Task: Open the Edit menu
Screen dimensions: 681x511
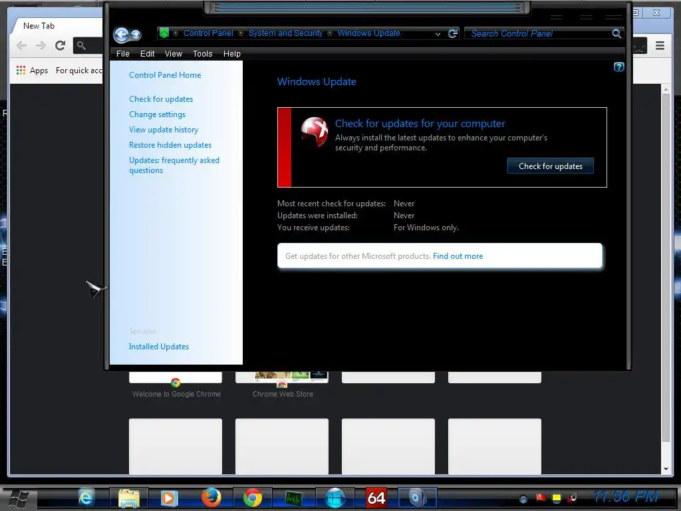Action: 147,53
